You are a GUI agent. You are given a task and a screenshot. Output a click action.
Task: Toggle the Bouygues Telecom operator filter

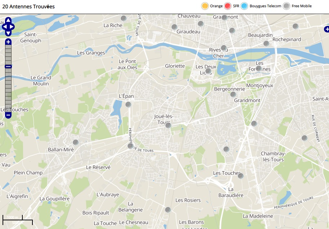[x=245, y=6]
